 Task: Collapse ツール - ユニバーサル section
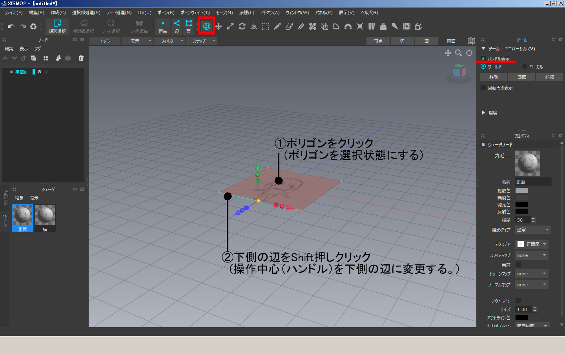[x=483, y=49]
